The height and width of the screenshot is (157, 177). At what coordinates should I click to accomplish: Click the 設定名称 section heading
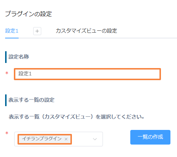click(x=19, y=57)
